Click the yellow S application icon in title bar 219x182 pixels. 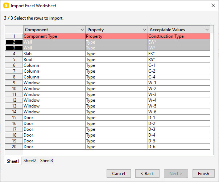pos(6,6)
